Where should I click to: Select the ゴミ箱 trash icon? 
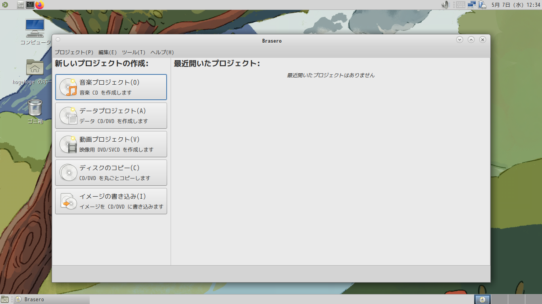tap(35, 111)
